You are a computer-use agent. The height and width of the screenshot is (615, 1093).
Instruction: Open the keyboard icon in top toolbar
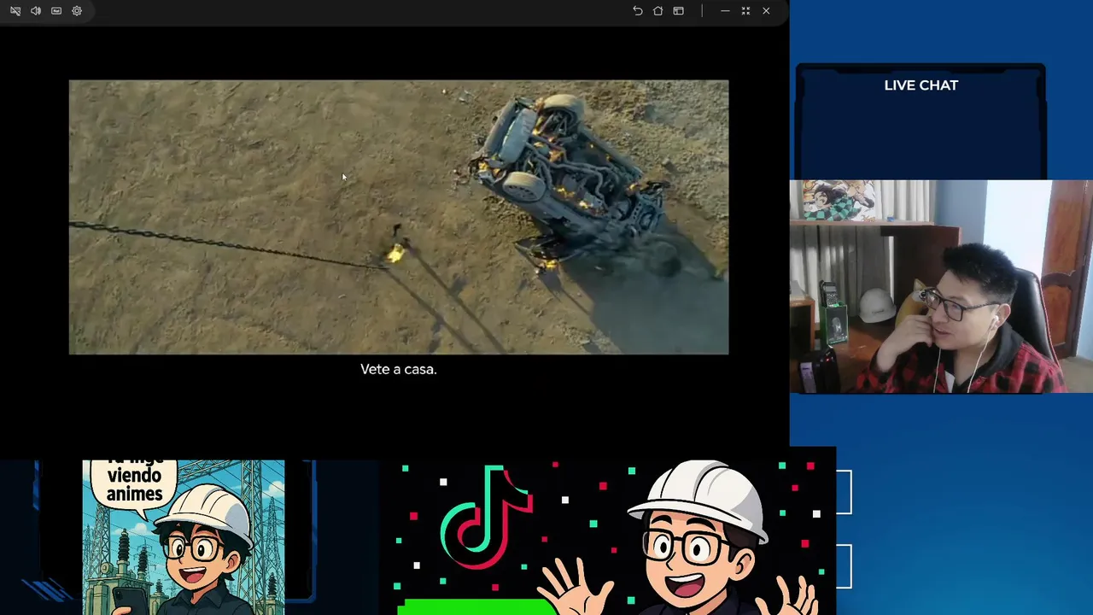(x=56, y=11)
